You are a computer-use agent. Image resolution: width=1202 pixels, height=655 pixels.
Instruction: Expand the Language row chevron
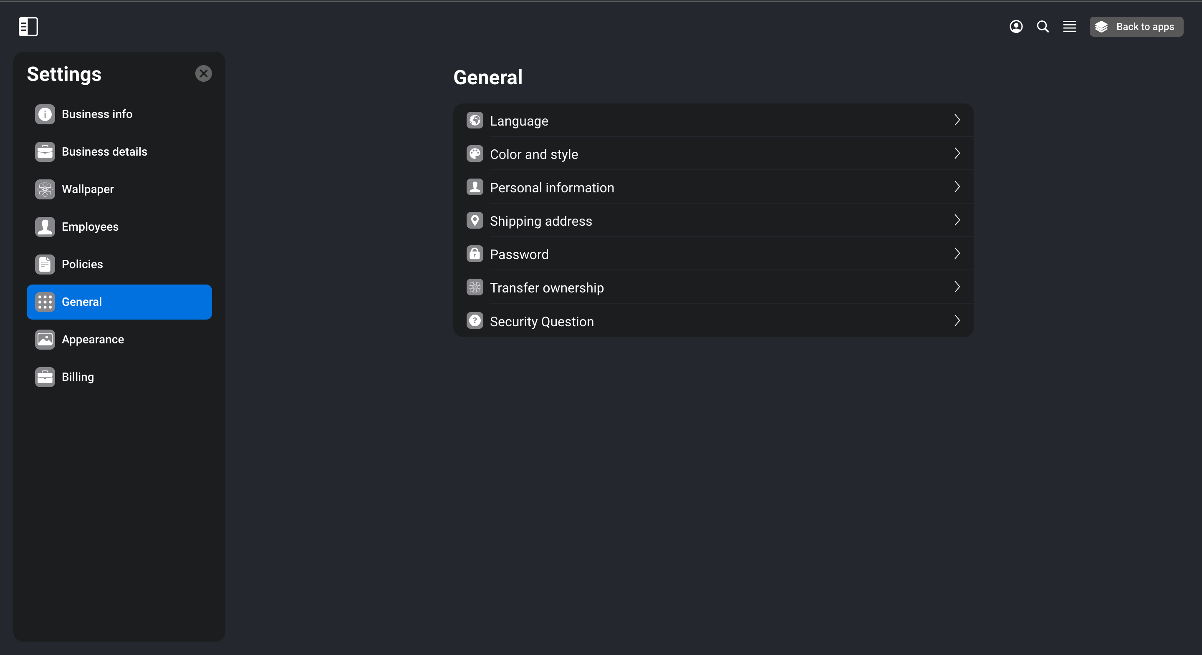(957, 120)
